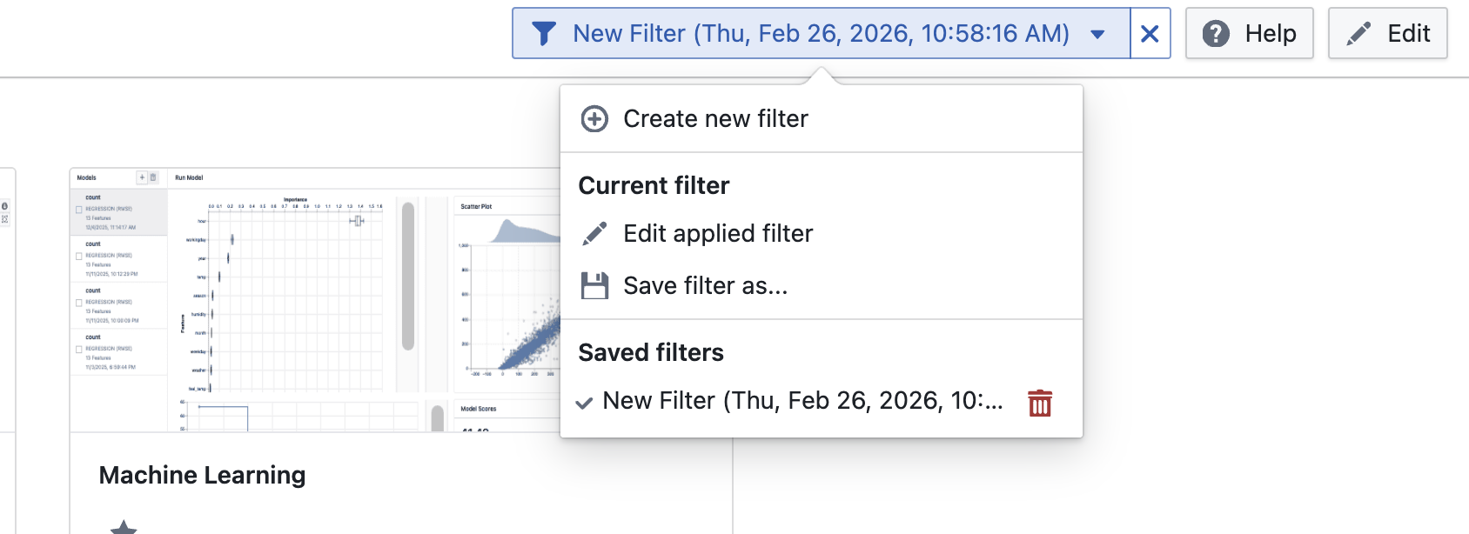Check the third count model checkbox
This screenshot has height=534, width=1469.
[79, 303]
